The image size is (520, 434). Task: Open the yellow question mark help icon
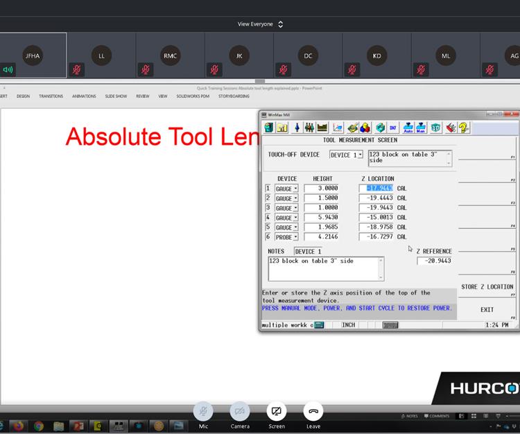tap(464, 128)
